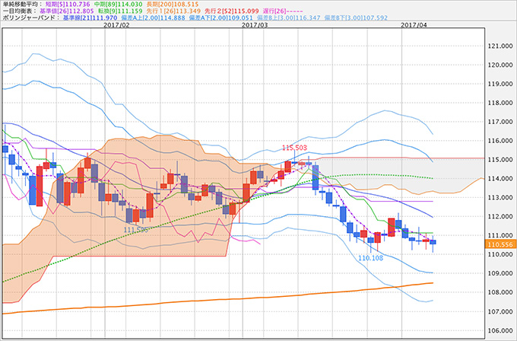The height and width of the screenshot is (341, 517).
Task: Click the 106.000 price axis label
Action: (x=498, y=330)
